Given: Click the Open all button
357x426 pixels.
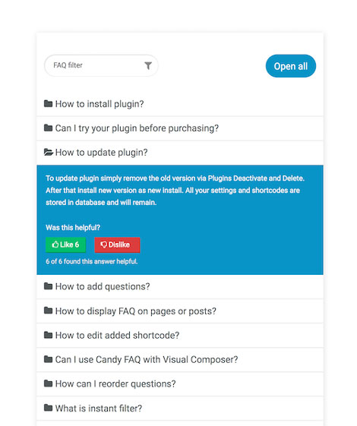Looking at the screenshot, I should [x=291, y=66].
